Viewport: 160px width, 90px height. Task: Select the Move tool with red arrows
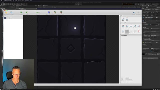(139, 31)
